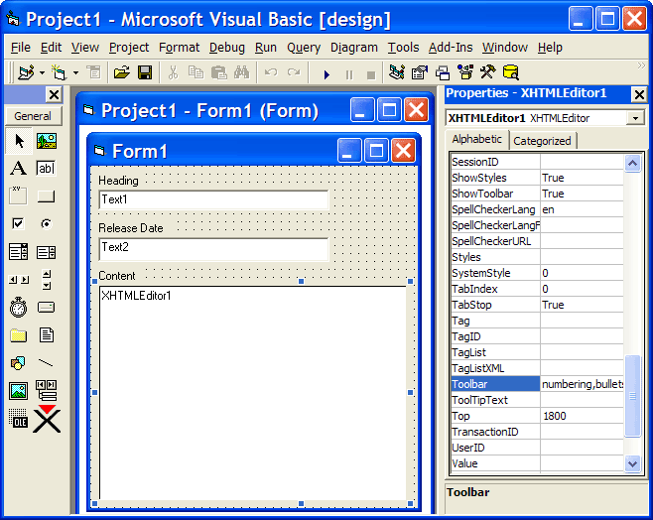The image size is (653, 520).
Task: Select the Label control tool
Action: 19,169
